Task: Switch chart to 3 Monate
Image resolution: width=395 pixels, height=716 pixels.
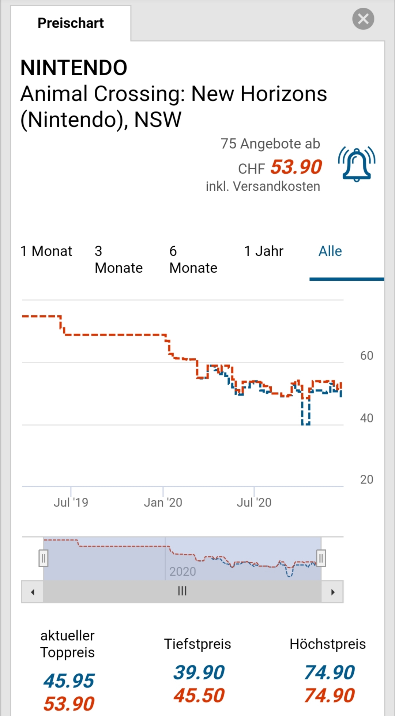Action: tap(118, 259)
